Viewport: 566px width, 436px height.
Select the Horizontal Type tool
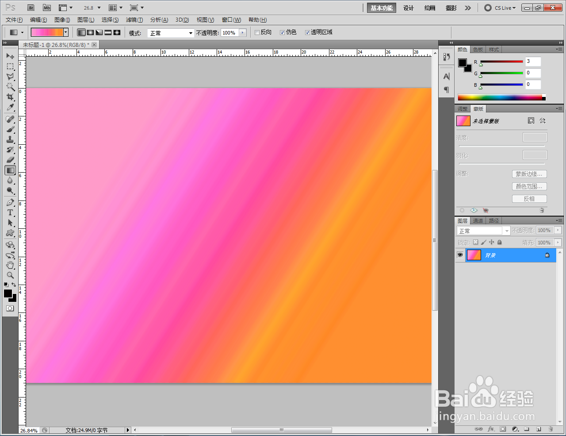(x=10, y=212)
